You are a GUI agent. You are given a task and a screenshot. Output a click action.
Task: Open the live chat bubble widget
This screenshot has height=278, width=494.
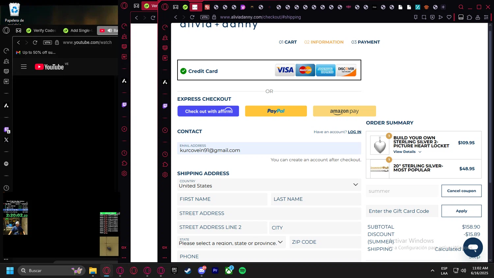pos(473,247)
